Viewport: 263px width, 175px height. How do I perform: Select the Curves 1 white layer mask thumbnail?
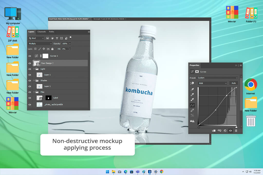tap(45, 56)
